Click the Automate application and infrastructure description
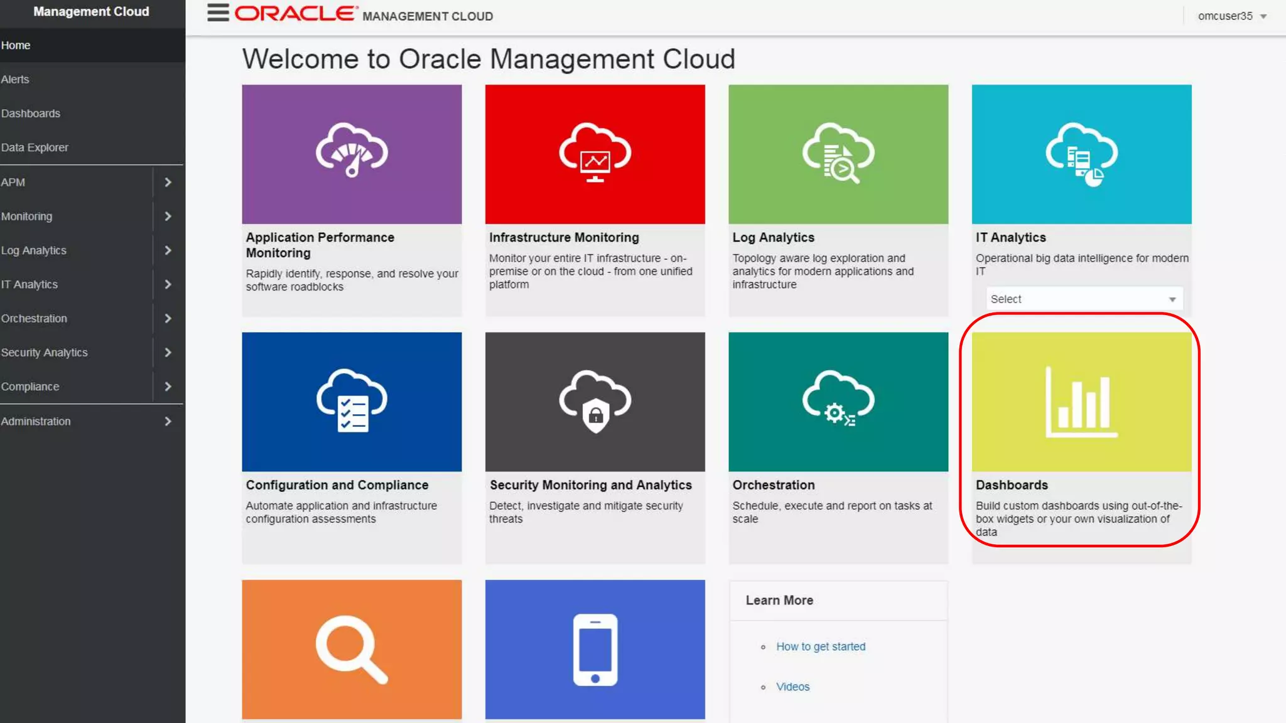This screenshot has width=1286, height=723. (341, 512)
